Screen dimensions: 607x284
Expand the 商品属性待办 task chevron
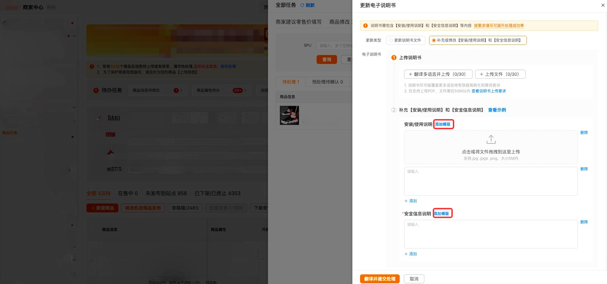[245, 91]
